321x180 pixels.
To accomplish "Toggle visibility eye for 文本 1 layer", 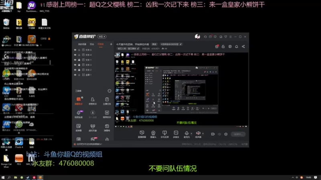I will 75,60.
